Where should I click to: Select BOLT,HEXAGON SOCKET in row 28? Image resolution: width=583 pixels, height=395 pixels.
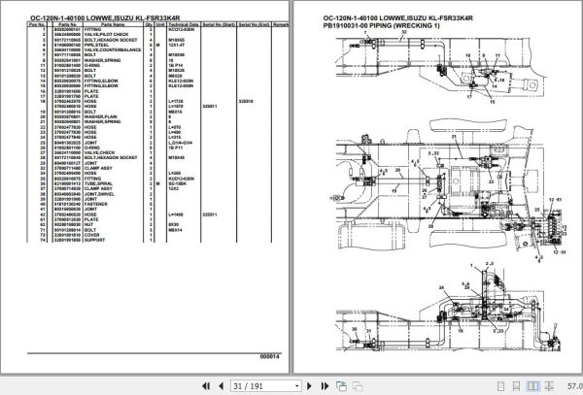(x=111, y=158)
